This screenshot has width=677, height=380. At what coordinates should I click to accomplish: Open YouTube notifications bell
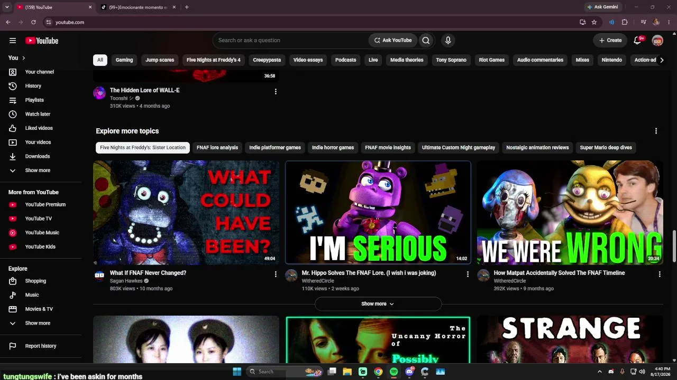(638, 41)
